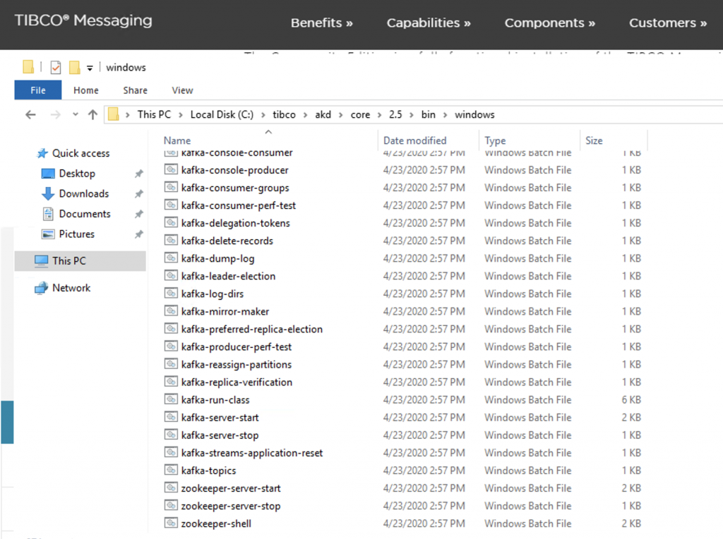Open the File menu in Explorer
Screen dimensions: 723x539
[x=37, y=90]
